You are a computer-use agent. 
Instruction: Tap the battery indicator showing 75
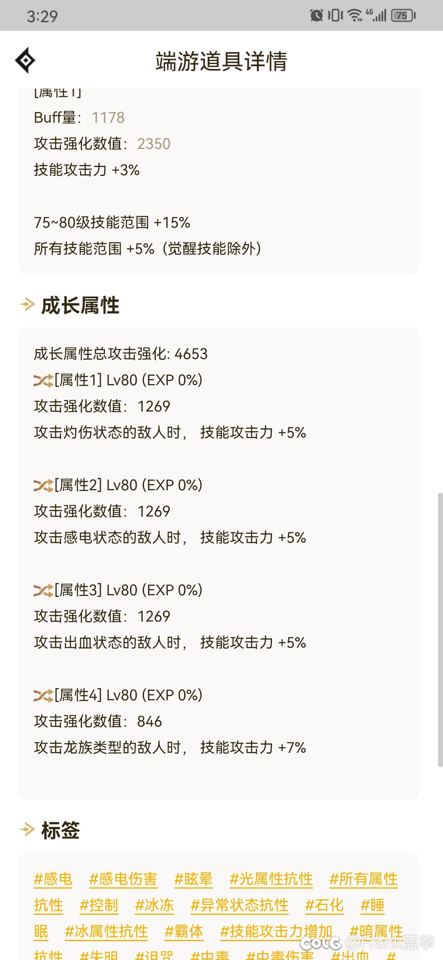tap(404, 16)
